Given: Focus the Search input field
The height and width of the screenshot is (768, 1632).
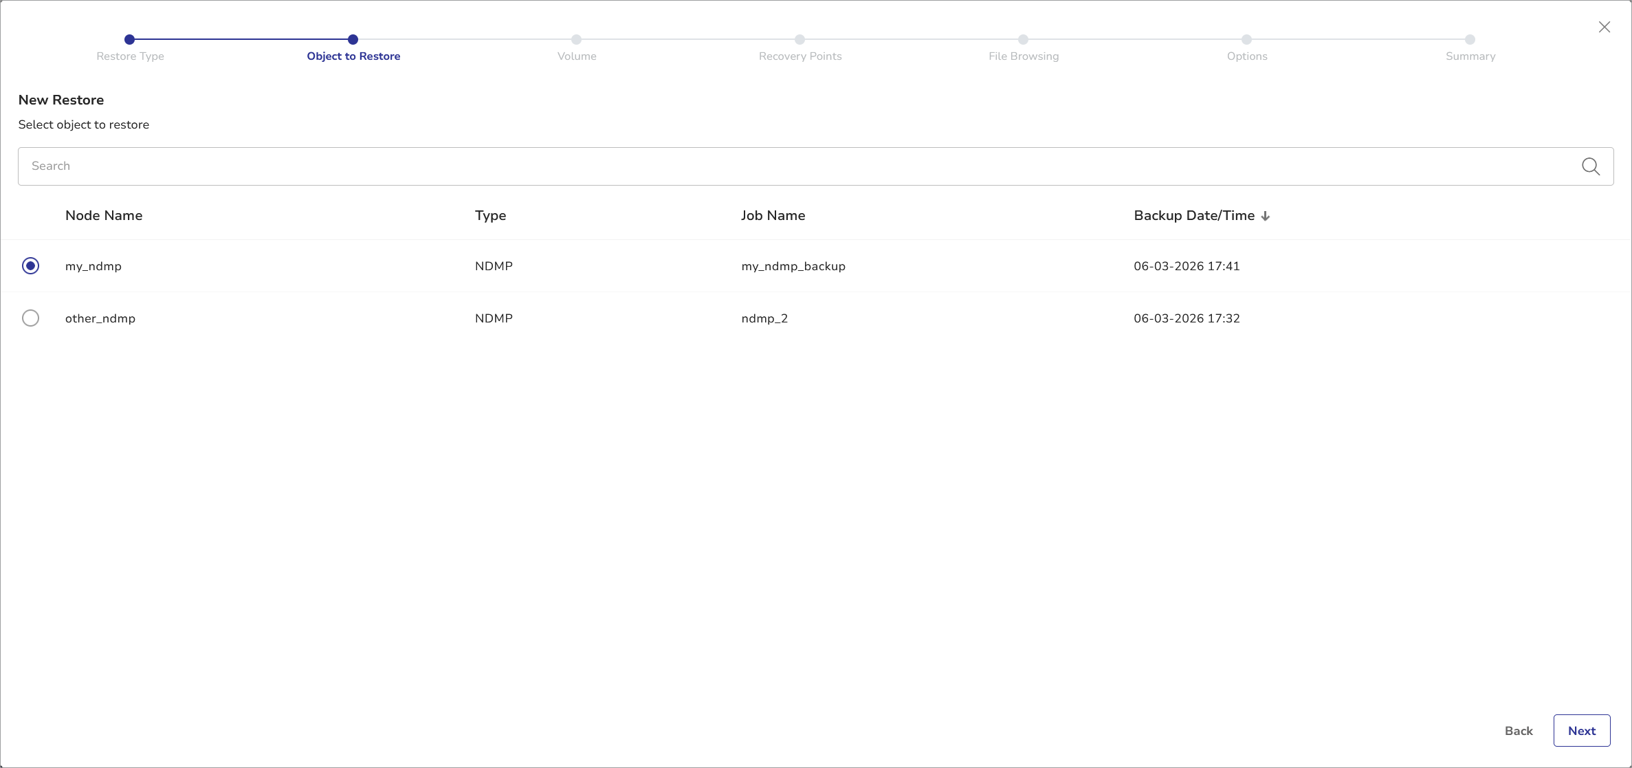Looking at the screenshot, I should pyautogui.click(x=797, y=166).
